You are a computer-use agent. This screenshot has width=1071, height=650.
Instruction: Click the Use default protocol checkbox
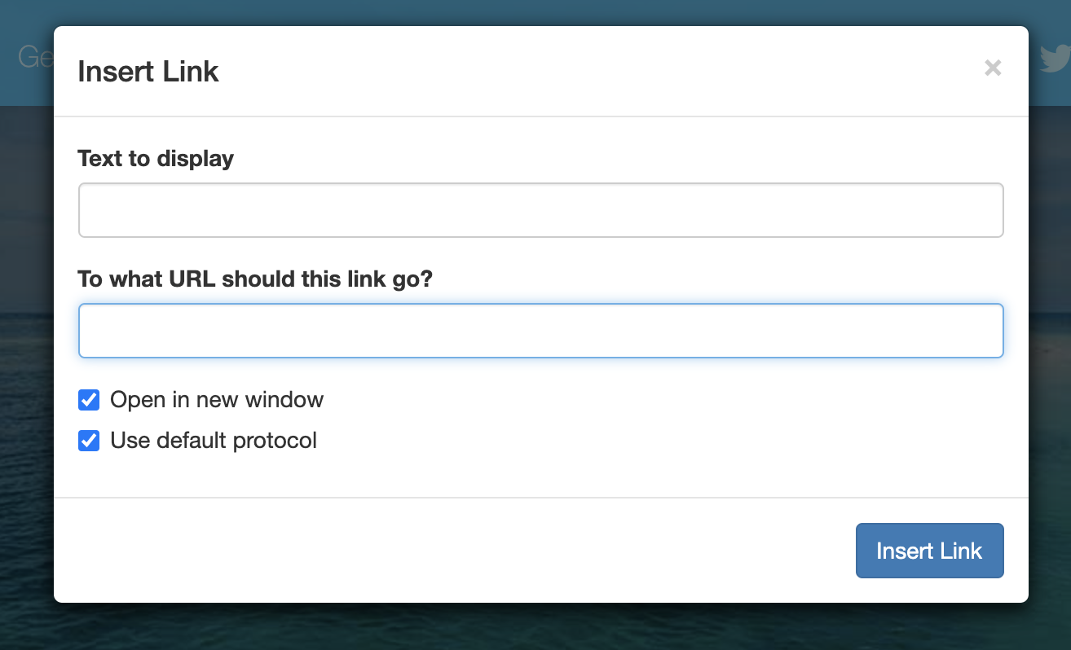pos(88,441)
